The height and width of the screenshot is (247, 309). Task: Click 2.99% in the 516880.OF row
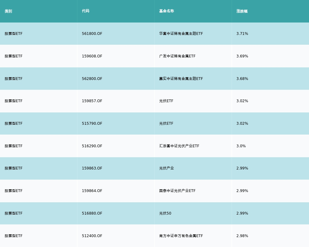[242, 213]
